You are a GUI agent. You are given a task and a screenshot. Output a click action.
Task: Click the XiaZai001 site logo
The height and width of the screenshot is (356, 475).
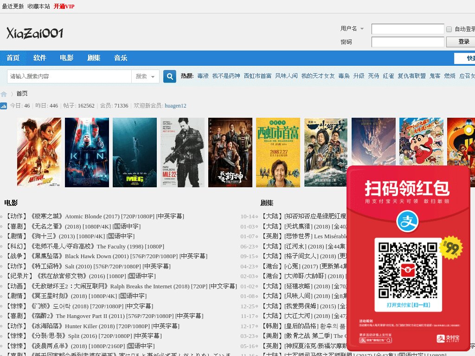point(35,33)
